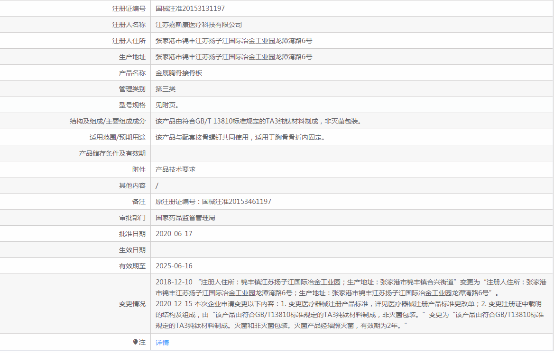This screenshot has height=353, width=554.
Task: Click the 2018-12-10 change record line
Action: click(x=351, y=287)
